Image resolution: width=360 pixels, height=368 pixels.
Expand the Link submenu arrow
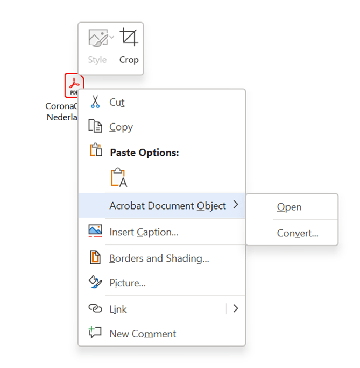tap(235, 308)
